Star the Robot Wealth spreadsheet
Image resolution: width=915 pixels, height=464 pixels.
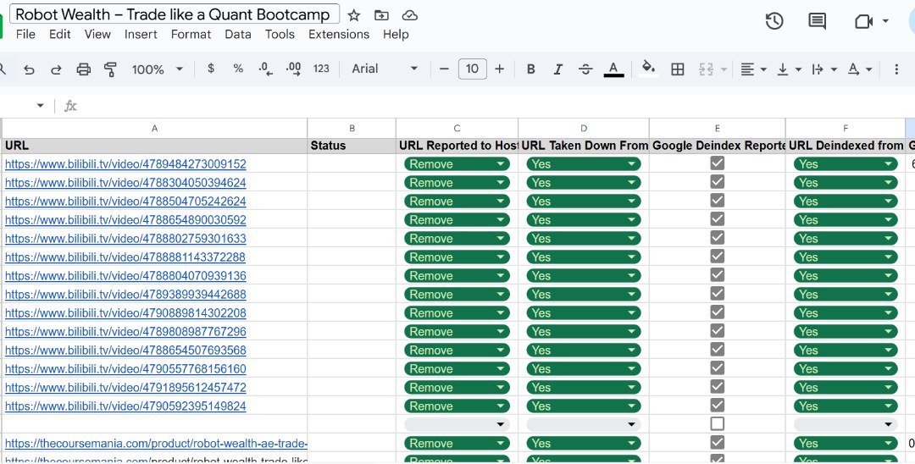tap(353, 15)
